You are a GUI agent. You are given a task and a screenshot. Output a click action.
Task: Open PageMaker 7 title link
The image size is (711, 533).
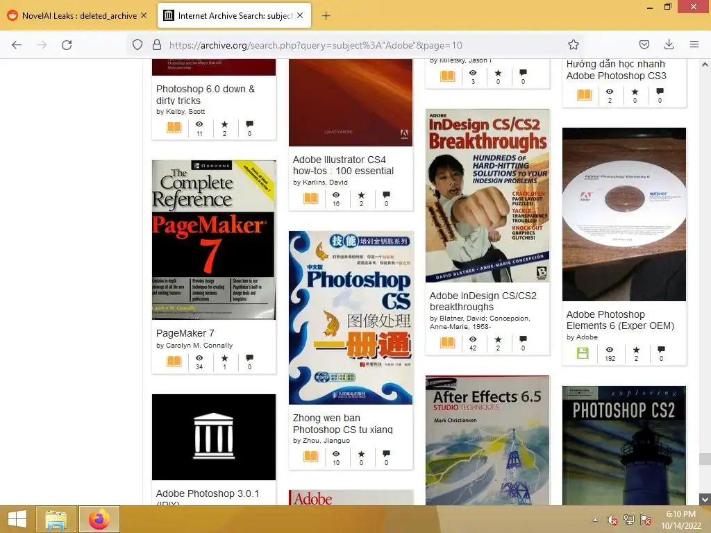pos(185,333)
